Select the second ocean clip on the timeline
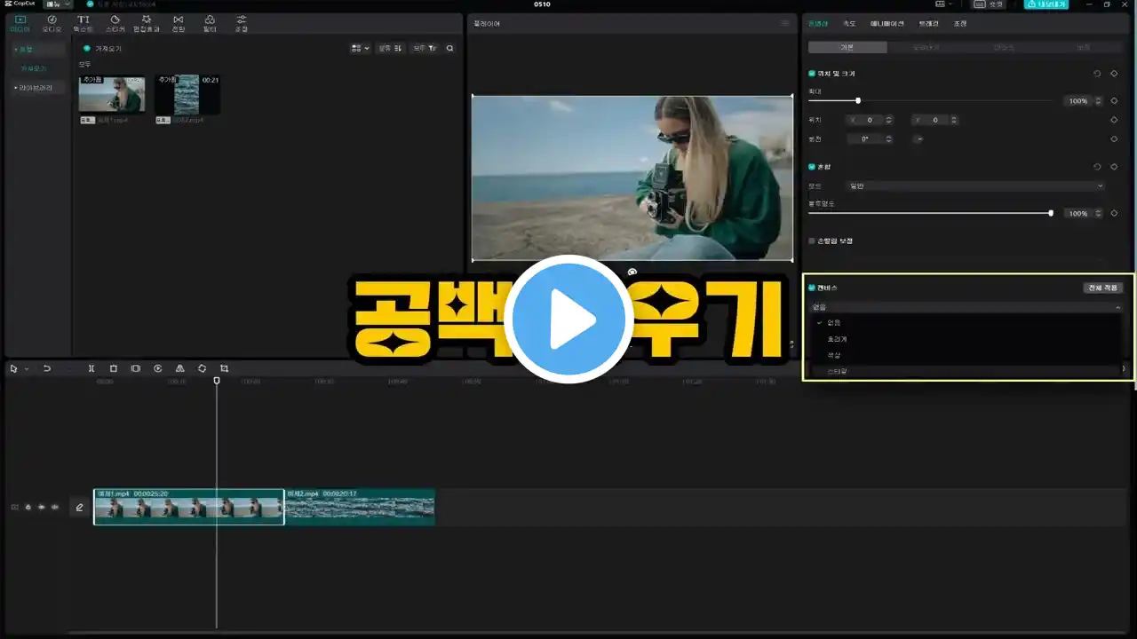 tap(360, 507)
